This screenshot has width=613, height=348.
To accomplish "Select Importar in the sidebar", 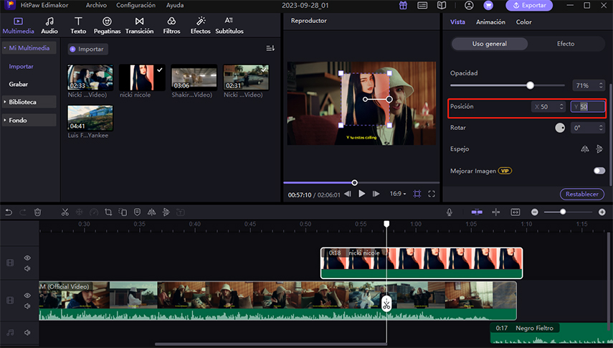I will [x=21, y=67].
